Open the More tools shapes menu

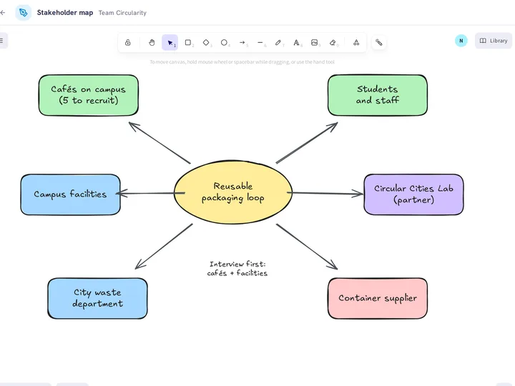(356, 42)
